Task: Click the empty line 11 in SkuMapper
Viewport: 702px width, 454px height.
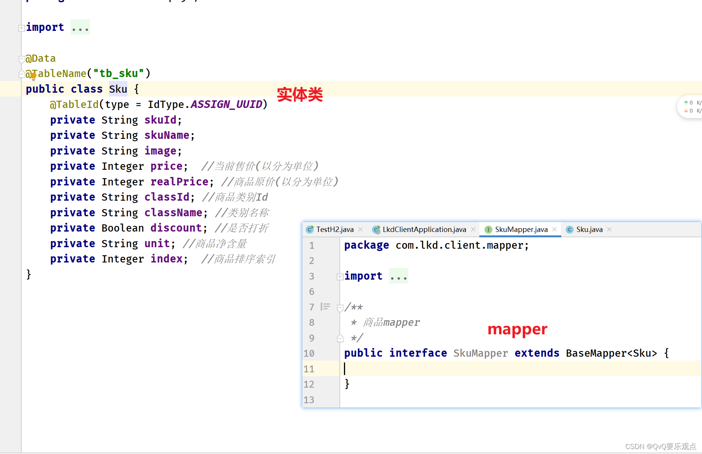Action: click(x=520, y=369)
